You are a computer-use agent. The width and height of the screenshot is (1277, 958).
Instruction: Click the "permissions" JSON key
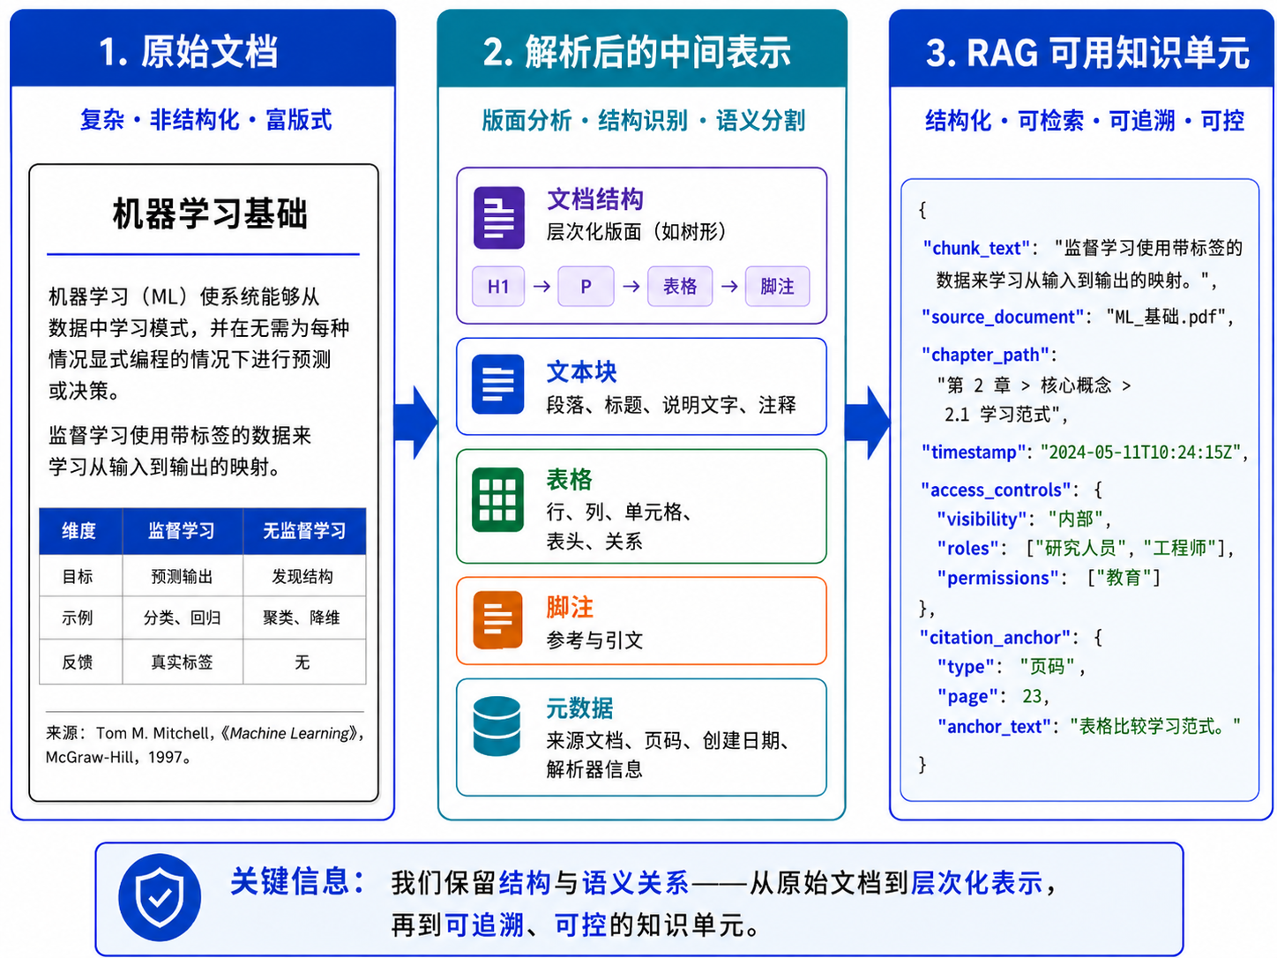point(997,578)
